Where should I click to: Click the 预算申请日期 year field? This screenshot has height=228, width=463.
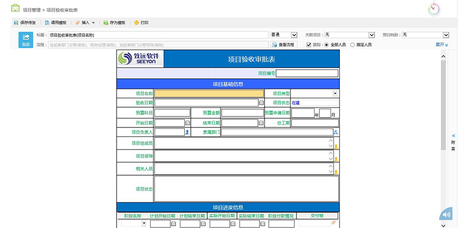click(x=303, y=113)
